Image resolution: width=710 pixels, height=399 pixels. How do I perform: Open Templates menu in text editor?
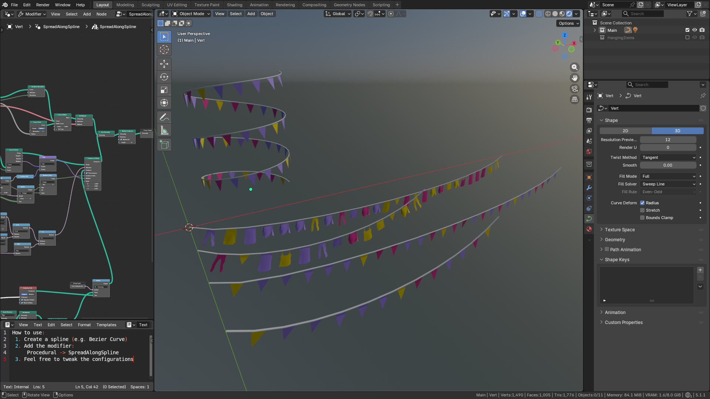pyautogui.click(x=106, y=325)
